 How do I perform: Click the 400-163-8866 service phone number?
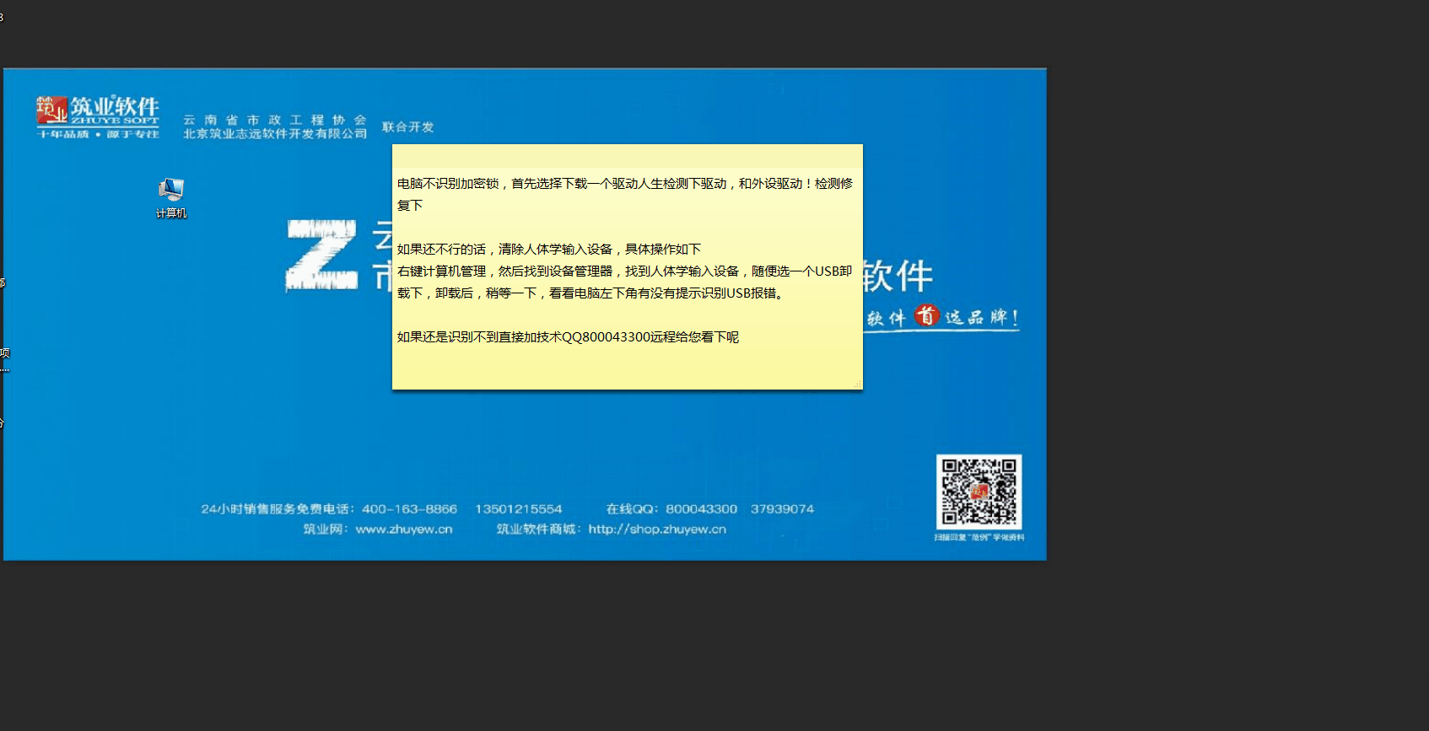[409, 509]
